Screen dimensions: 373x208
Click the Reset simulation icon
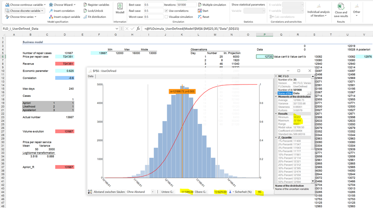(200, 17)
